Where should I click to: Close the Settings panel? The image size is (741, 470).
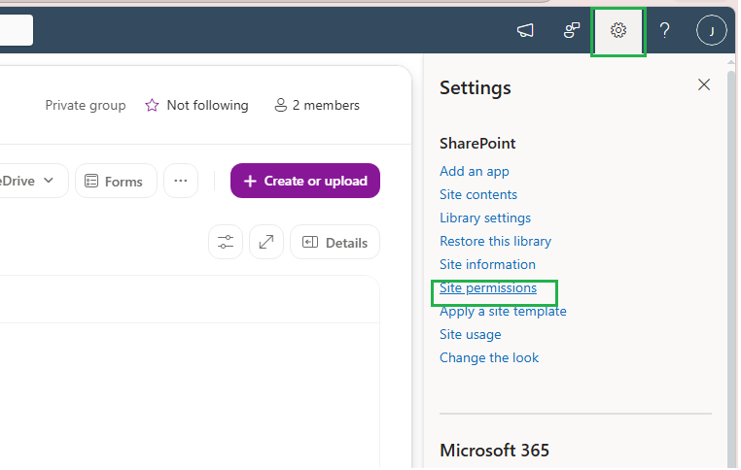[706, 84]
